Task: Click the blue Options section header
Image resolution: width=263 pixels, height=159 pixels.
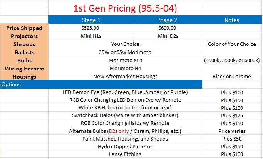Action: click(x=101, y=84)
